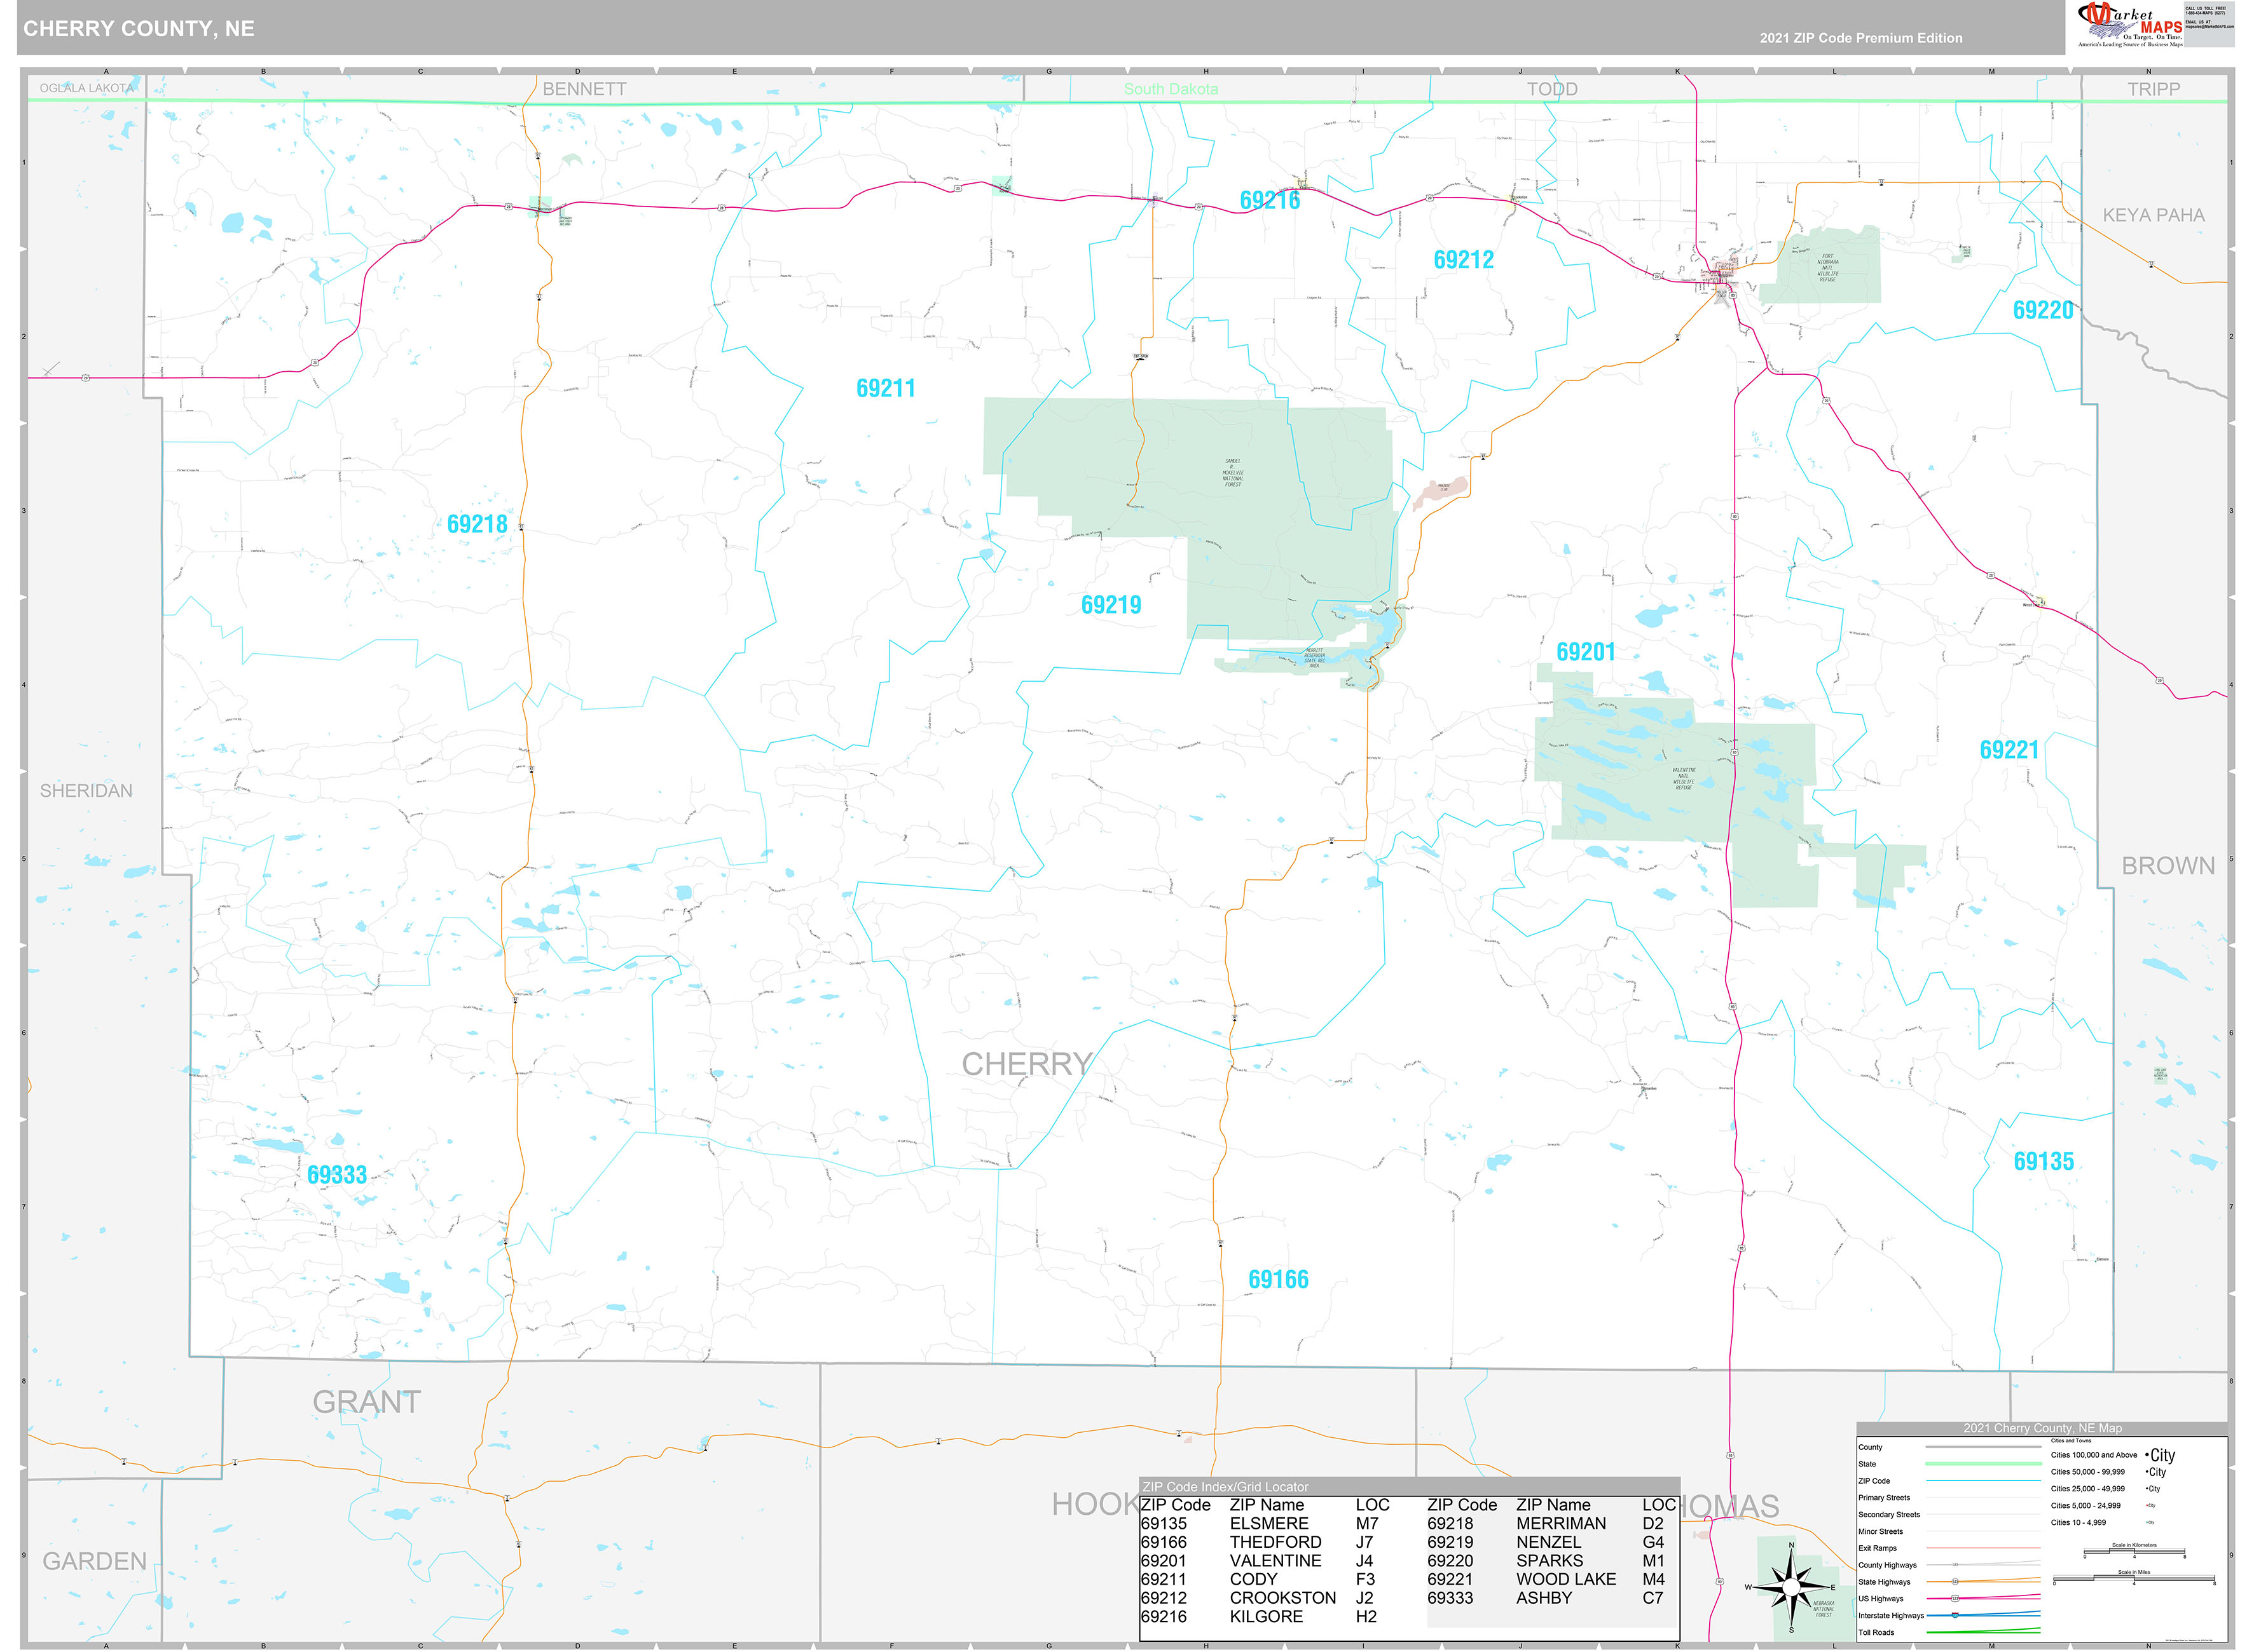Click CROOKSTON in the ZIP index table
The image size is (2254, 1652).
click(1282, 1598)
